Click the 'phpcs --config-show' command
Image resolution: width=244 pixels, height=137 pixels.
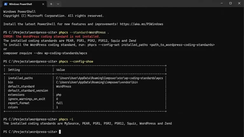coord(76,62)
